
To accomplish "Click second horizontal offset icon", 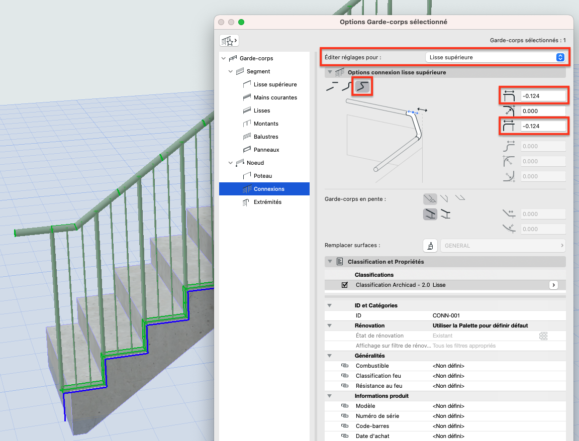I will [509, 126].
